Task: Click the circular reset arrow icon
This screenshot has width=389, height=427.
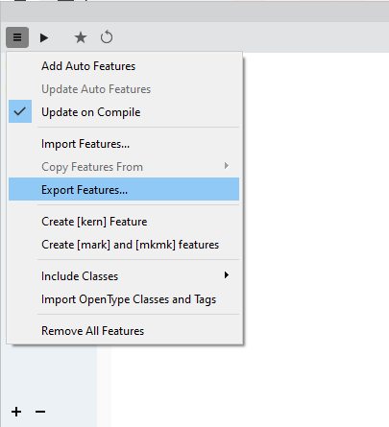Action: pos(107,37)
